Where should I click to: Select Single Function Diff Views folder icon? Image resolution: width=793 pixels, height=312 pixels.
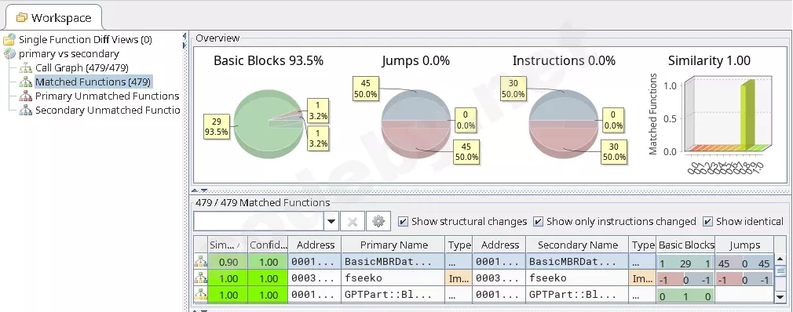9,39
